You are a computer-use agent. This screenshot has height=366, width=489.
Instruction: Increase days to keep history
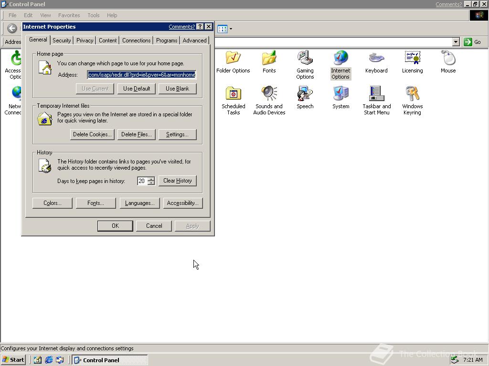151,179
